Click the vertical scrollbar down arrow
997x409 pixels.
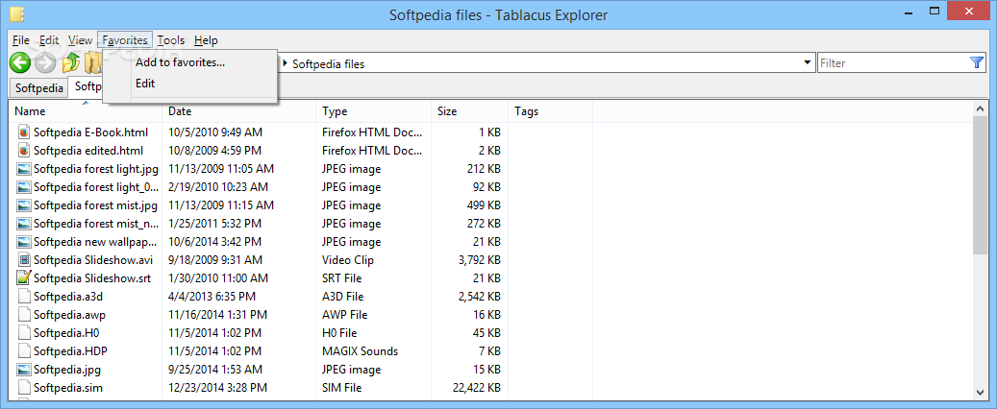click(x=980, y=392)
